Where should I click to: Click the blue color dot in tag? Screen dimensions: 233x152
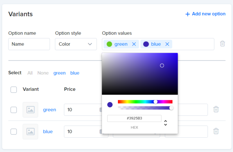tap(146, 44)
